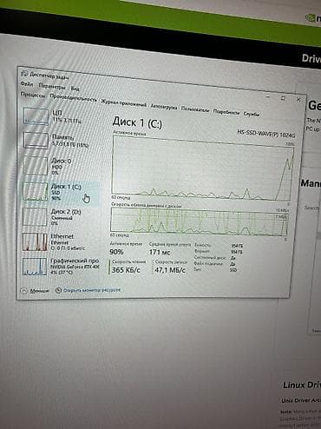Viewport: 321px width, 429px height.
Task: Open the Параметры menu
Action: coord(52,86)
